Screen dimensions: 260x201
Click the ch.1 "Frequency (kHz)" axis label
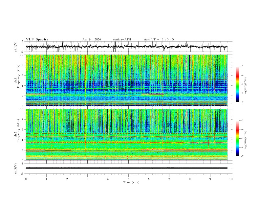(18, 77)
